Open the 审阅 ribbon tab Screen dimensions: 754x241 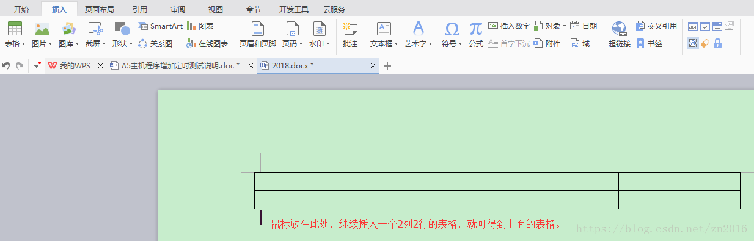pos(178,9)
